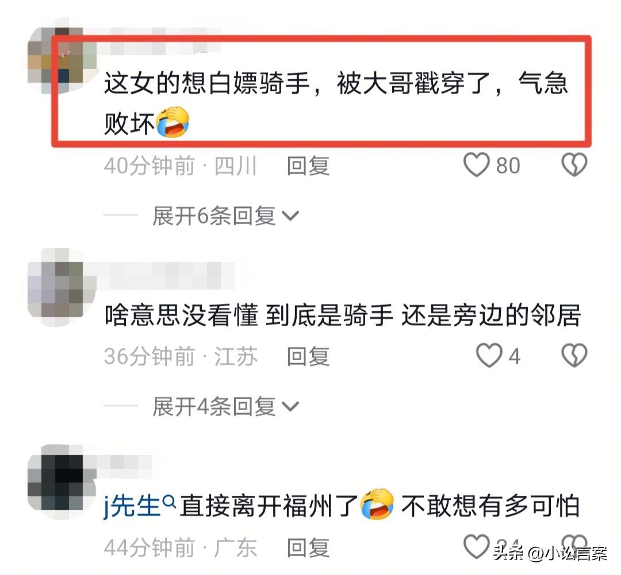This screenshot has height=575, width=621.
Task: Like the Sichuan comment with 80 likes
Action: coord(477,165)
